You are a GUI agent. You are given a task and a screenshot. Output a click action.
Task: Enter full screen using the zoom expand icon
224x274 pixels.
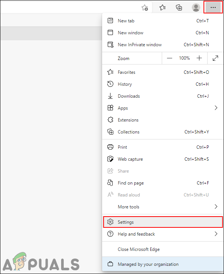tap(215, 58)
